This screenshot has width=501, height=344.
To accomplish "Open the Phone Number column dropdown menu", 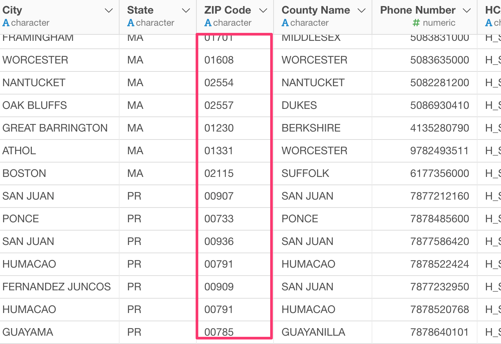I will pos(467,11).
